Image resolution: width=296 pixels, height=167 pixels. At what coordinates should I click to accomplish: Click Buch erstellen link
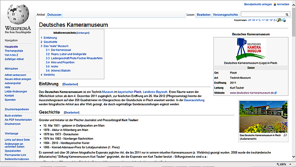(x=13, y=116)
